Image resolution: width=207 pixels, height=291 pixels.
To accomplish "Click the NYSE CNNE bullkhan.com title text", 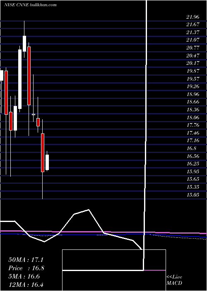I will point(30,5).
